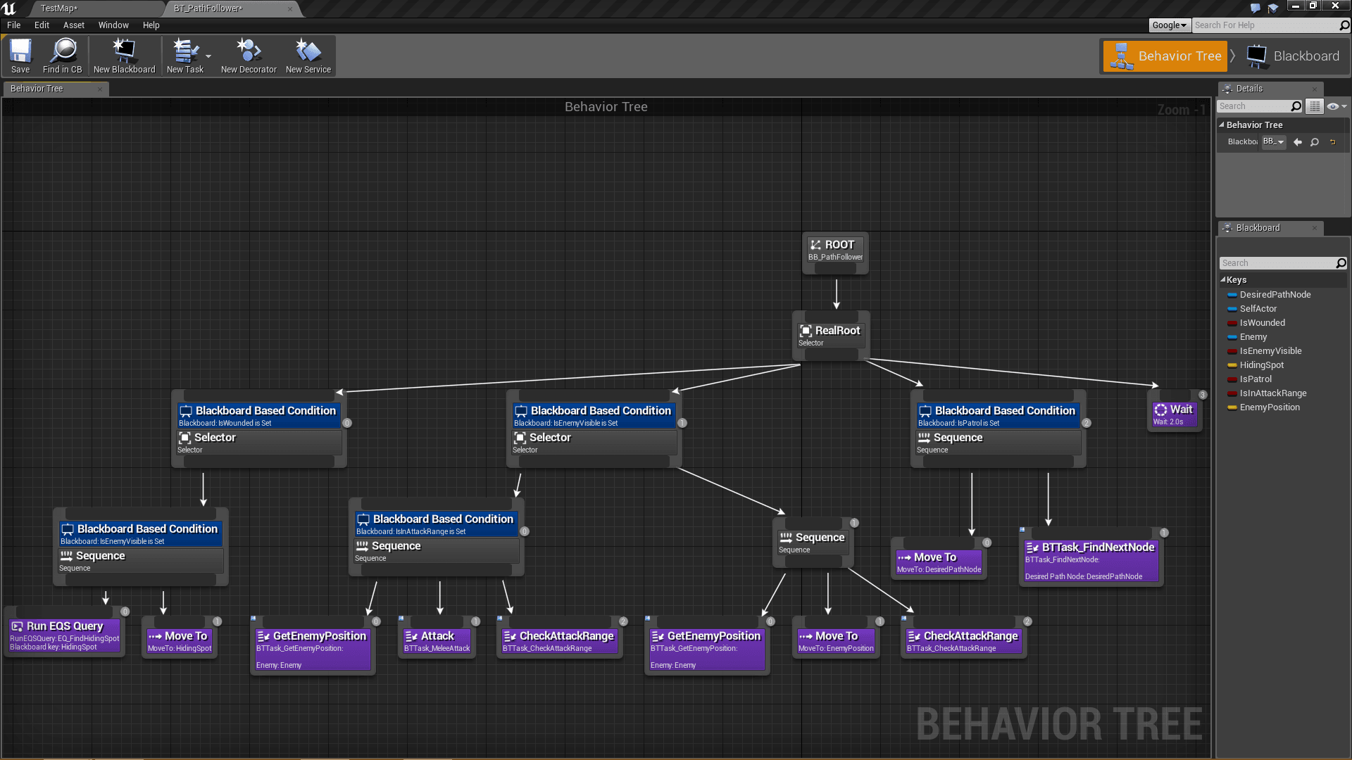The image size is (1352, 760).
Task: Use selected asset arrow in Details
Action: [1298, 142]
